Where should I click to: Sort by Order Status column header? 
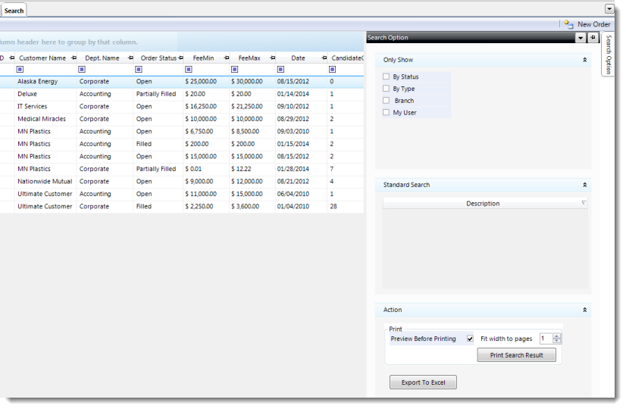click(158, 58)
